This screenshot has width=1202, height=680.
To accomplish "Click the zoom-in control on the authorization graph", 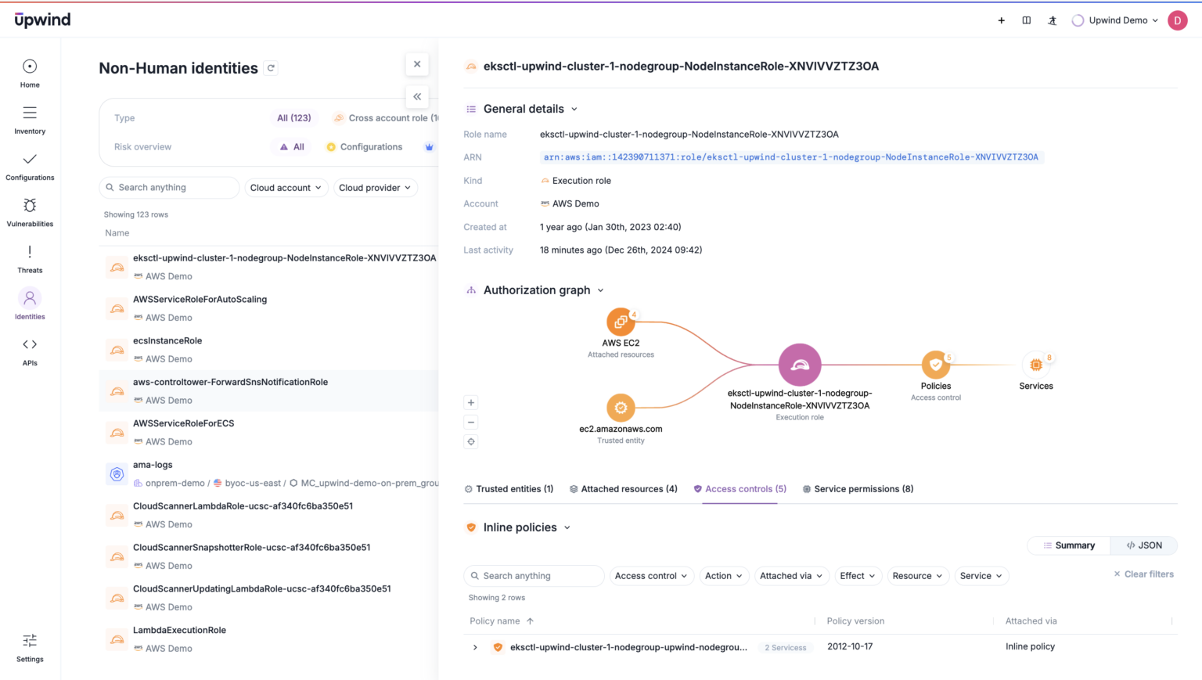I will click(x=470, y=402).
